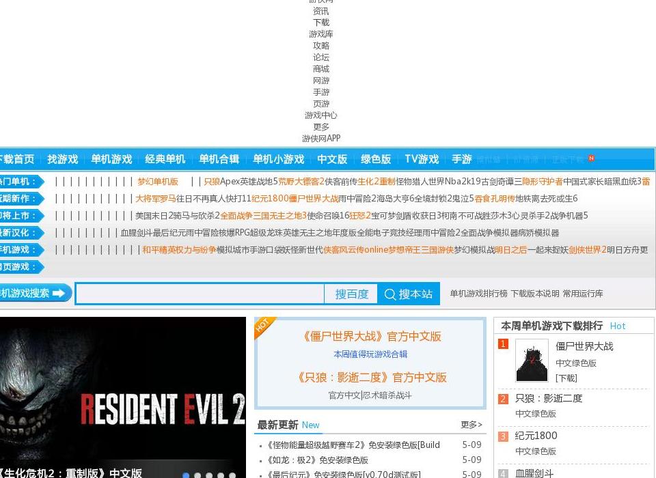Open 《如龙：极2》免安装绿色版 entry
656x478 pixels.
[x=317, y=460]
